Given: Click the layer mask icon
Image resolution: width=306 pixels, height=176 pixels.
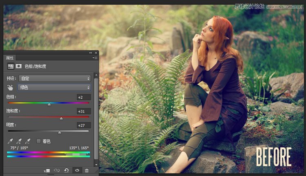Looking at the screenshot, I should pos(19,66).
